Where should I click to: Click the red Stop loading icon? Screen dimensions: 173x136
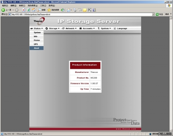click(24, 10)
